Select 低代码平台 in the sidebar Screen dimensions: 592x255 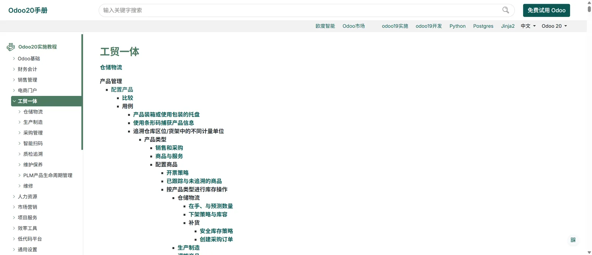point(30,239)
